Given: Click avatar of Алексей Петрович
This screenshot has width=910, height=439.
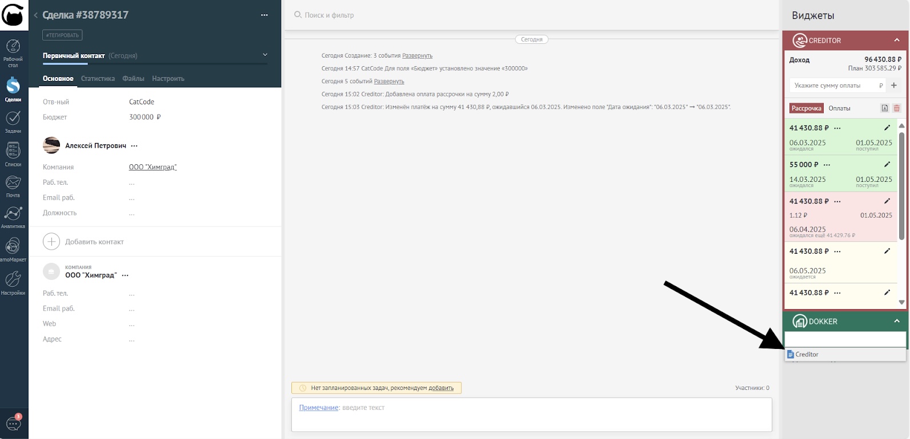Looking at the screenshot, I should 51,145.
